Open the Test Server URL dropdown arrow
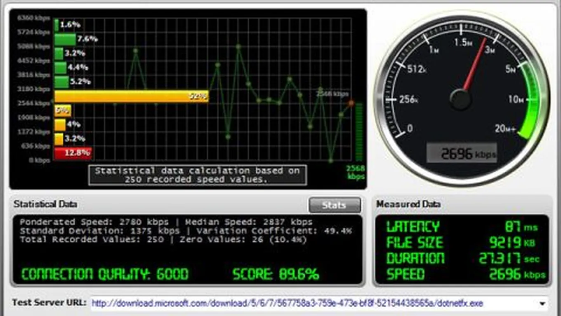This screenshot has width=561, height=316. tap(542, 304)
